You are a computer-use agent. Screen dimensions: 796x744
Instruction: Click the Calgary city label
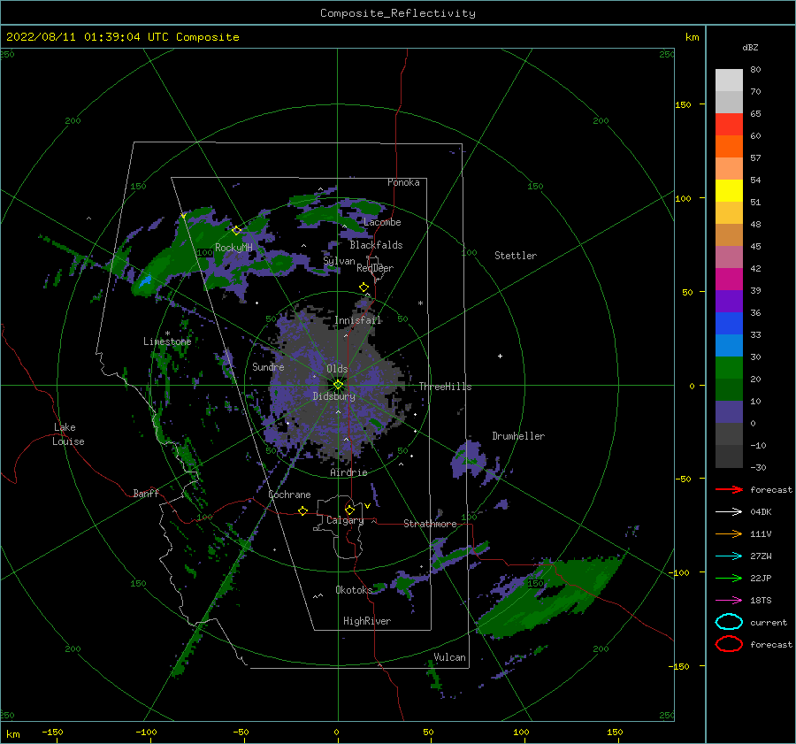tap(345, 520)
